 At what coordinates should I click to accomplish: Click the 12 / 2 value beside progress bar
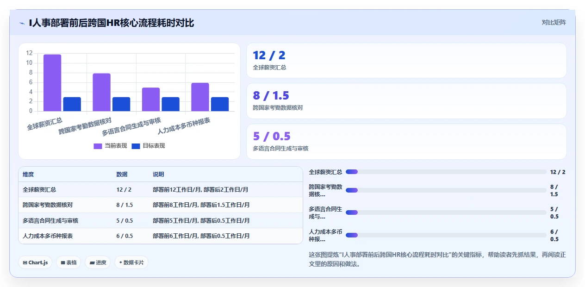[x=558, y=172]
